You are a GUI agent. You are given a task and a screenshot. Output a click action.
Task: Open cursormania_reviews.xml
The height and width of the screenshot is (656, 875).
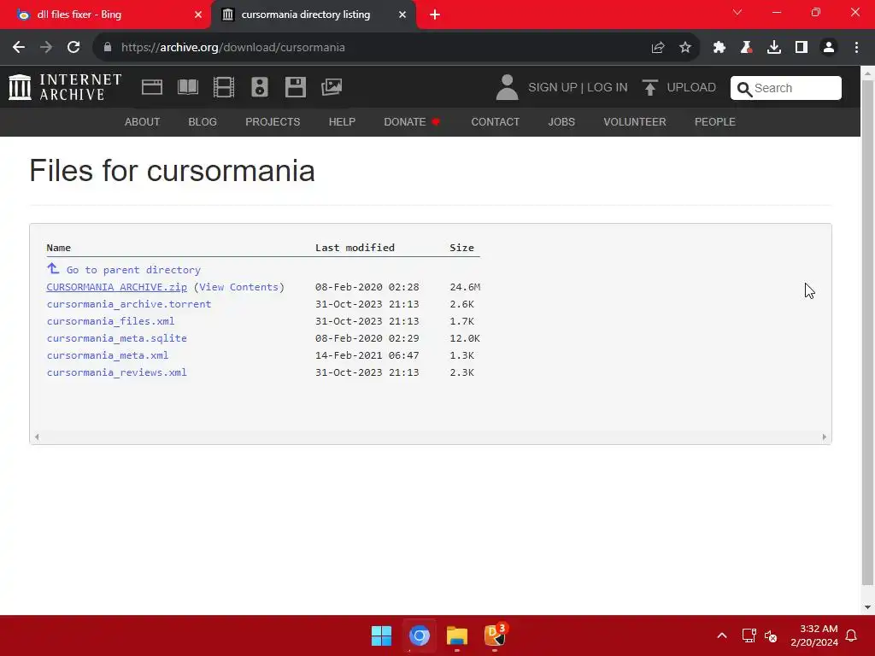pos(116,372)
